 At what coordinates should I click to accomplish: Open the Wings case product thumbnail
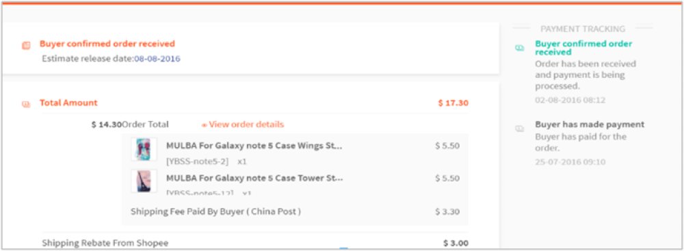[144, 150]
